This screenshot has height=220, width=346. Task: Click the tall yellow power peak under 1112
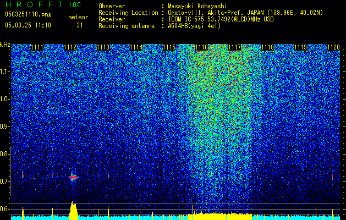click(74, 210)
